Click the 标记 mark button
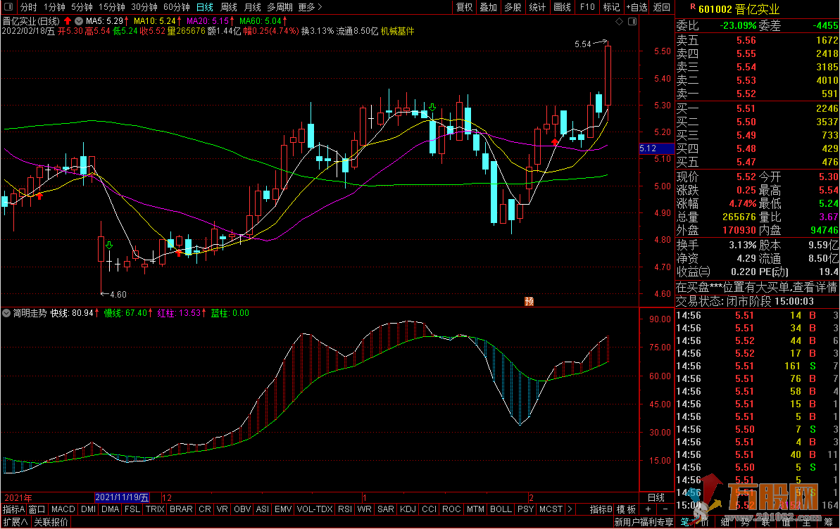Screen dimensions: 840x529 (x=611, y=7)
